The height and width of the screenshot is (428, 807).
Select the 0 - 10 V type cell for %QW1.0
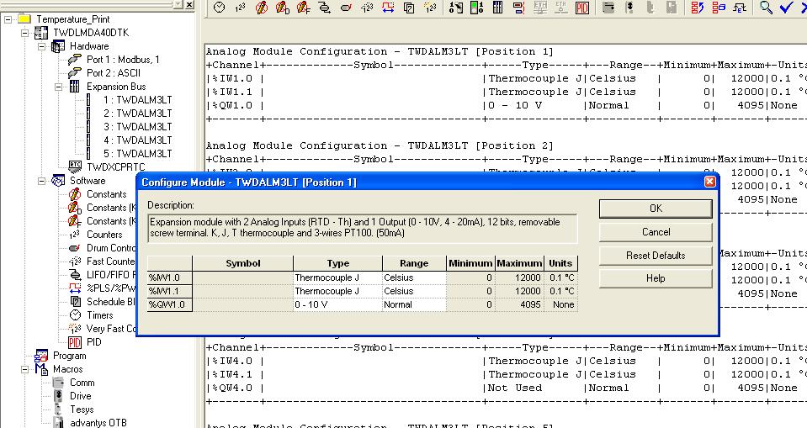[337, 304]
